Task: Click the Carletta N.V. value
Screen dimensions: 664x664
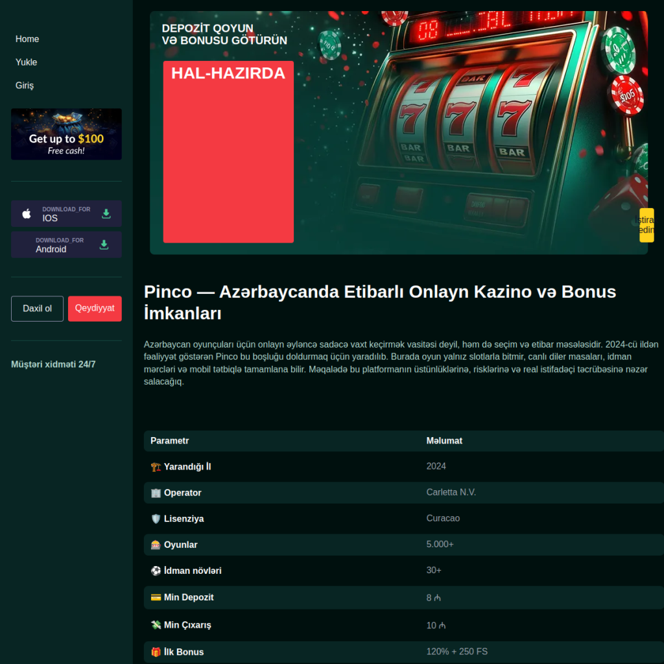Action: (x=451, y=493)
